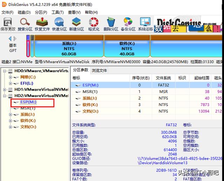Switch to the next disk with the right arrow
Viewport: 224px width, 181px height.
point(15,39)
